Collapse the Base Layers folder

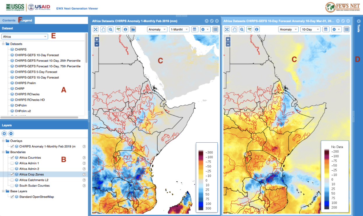click(3, 191)
